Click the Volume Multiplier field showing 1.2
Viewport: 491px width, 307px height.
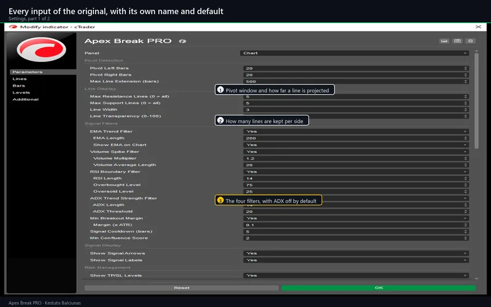[x=356, y=158]
